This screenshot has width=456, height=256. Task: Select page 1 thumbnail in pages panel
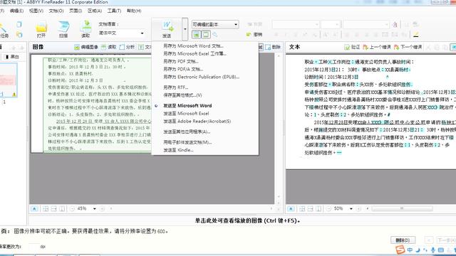point(8,80)
